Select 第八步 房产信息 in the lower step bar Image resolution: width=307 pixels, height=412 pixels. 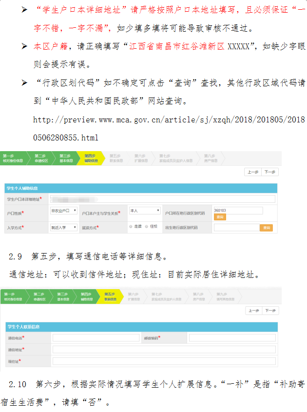[x=199, y=296]
